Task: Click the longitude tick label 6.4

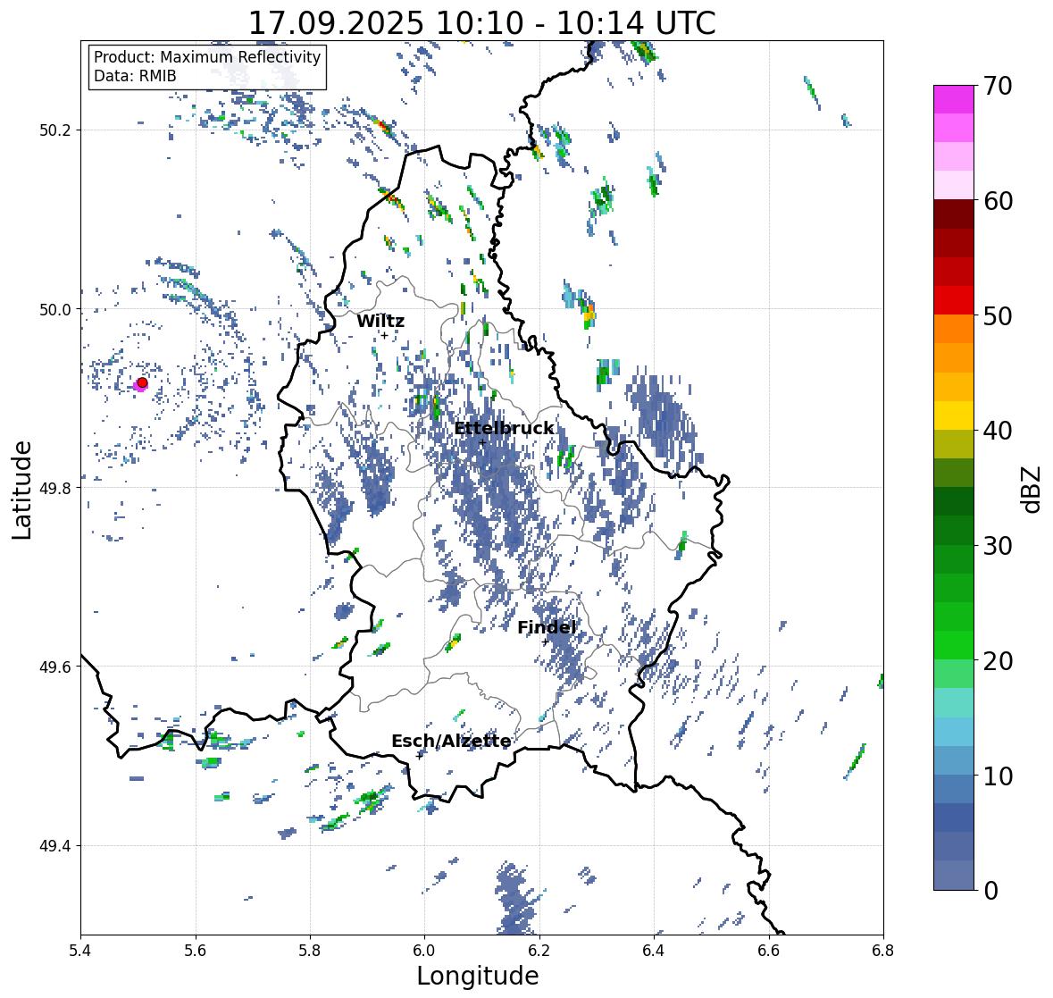Action: tap(654, 950)
